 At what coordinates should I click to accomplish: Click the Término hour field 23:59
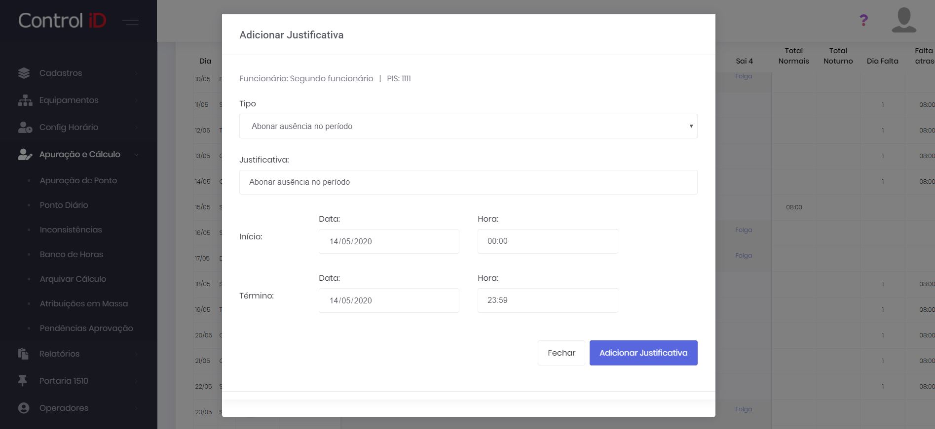tap(548, 300)
